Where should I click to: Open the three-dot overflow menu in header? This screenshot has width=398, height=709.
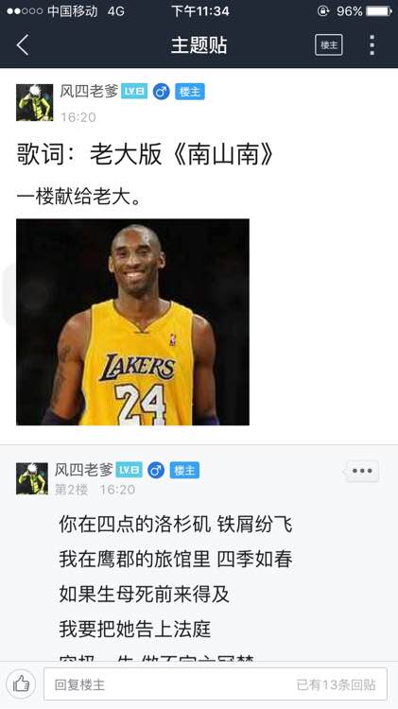(372, 45)
